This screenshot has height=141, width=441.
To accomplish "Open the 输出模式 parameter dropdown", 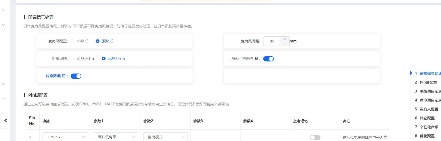I will (166, 137).
